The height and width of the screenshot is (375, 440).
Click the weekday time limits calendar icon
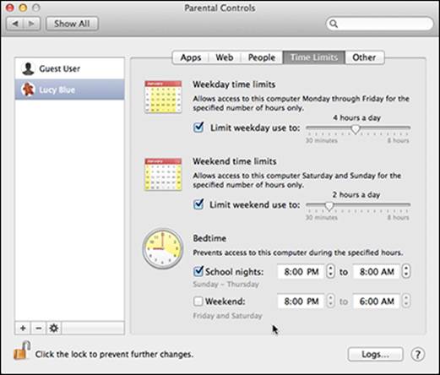(x=163, y=96)
